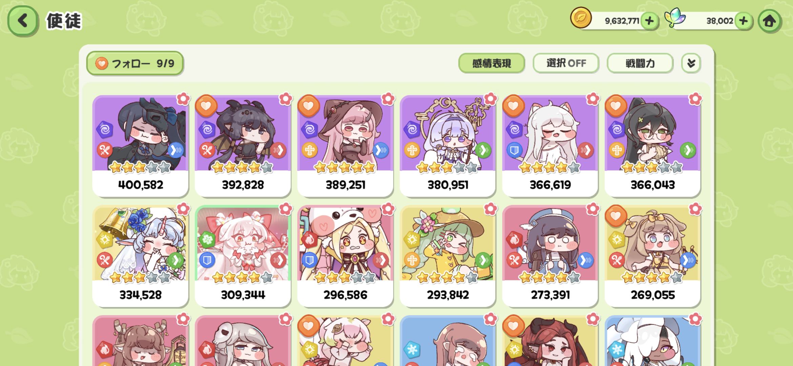Tap the crystal butterfly currency icon
This screenshot has height=366, width=793.
pos(675,18)
